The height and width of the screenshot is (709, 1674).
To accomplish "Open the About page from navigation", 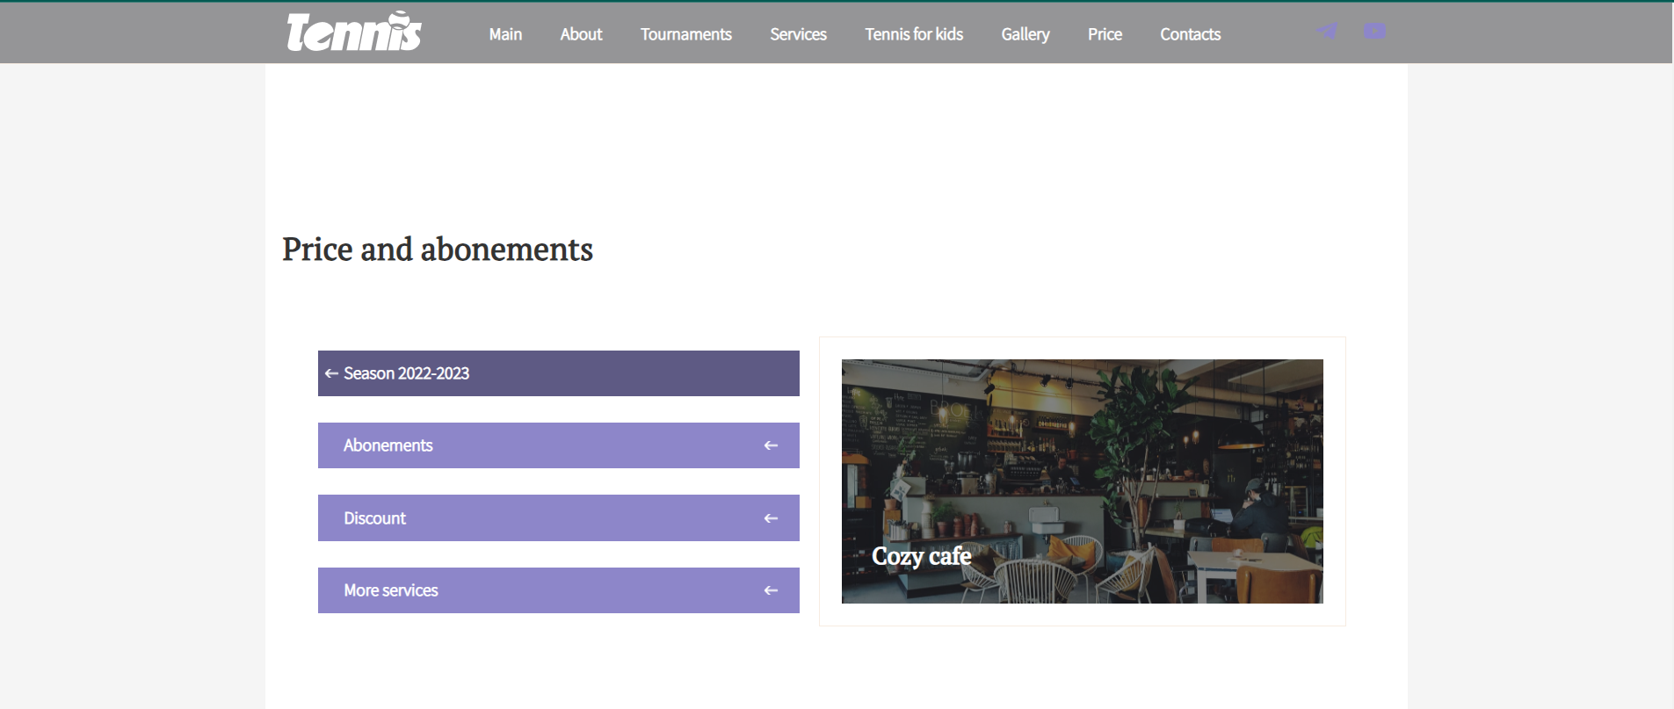I will pos(581,34).
